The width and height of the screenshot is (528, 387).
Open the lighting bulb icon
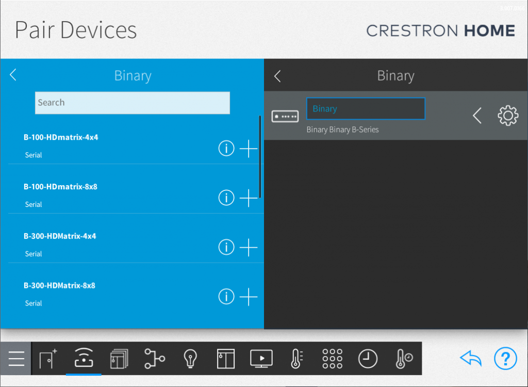click(x=190, y=358)
